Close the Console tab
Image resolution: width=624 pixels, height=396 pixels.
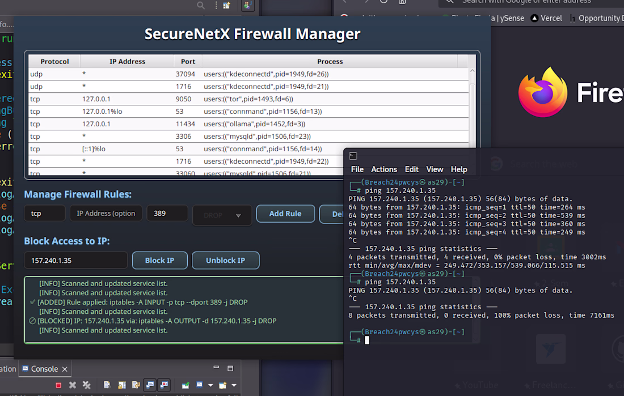(x=65, y=369)
